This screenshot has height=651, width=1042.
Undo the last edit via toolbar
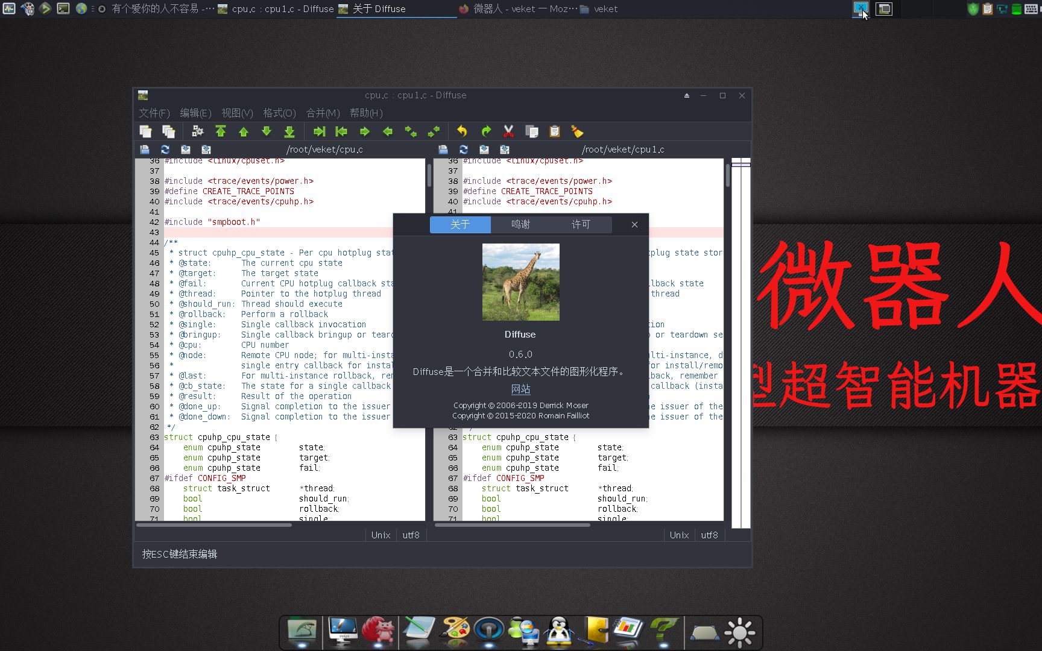click(x=463, y=131)
